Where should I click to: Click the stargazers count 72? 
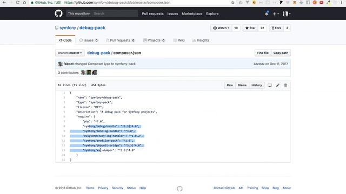pos(262,28)
